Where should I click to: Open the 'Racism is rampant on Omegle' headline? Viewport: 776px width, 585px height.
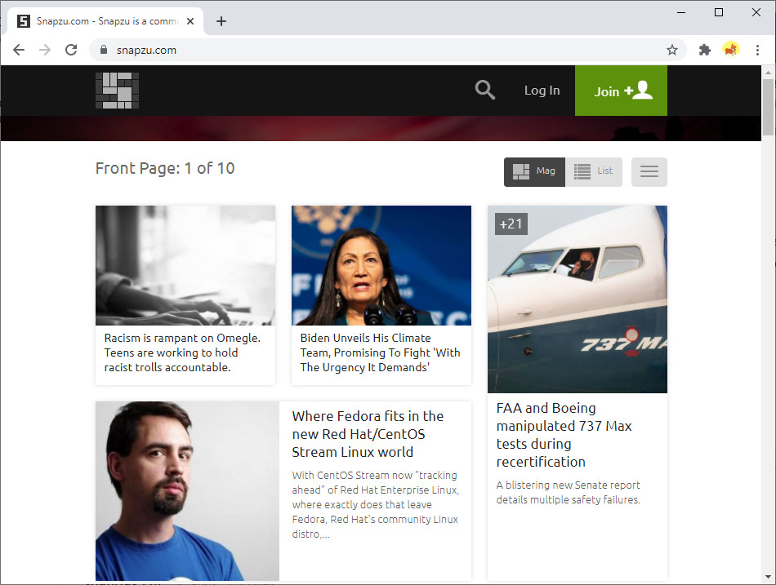tap(182, 352)
